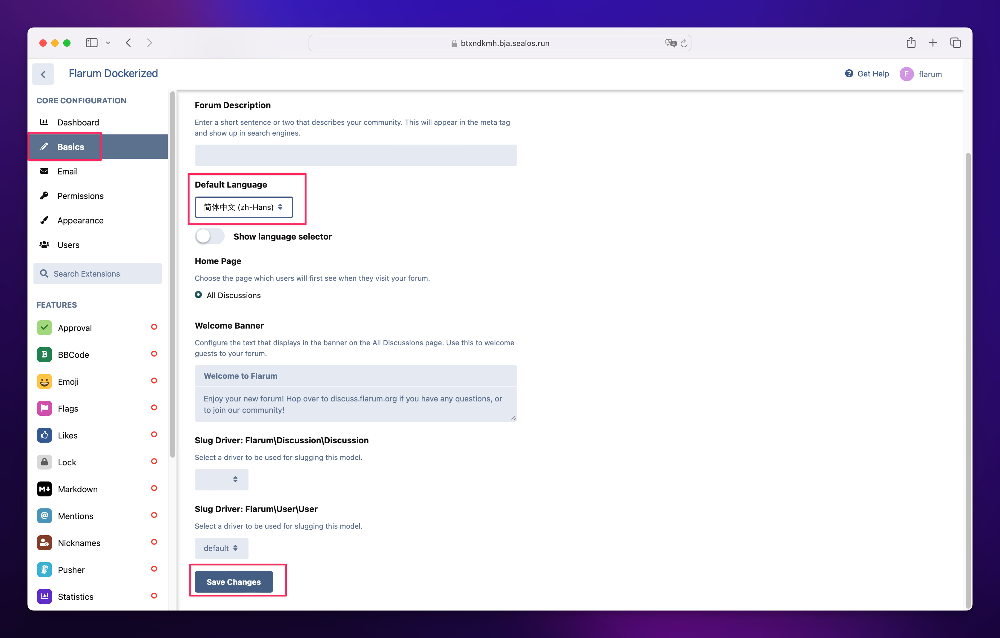Click the welcome banner message textarea
The height and width of the screenshot is (638, 1000).
[356, 404]
